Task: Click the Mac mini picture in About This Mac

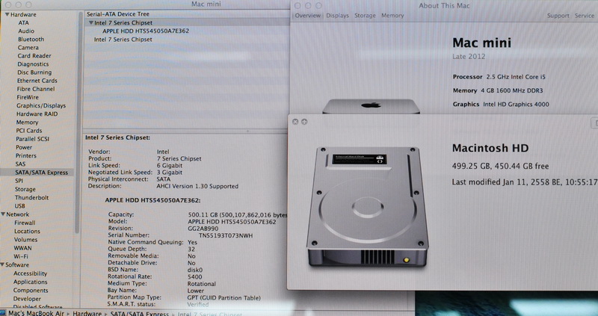Action: (371, 106)
